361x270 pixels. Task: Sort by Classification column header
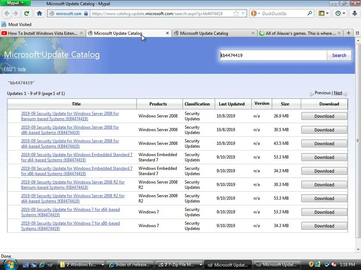pyautogui.click(x=197, y=104)
